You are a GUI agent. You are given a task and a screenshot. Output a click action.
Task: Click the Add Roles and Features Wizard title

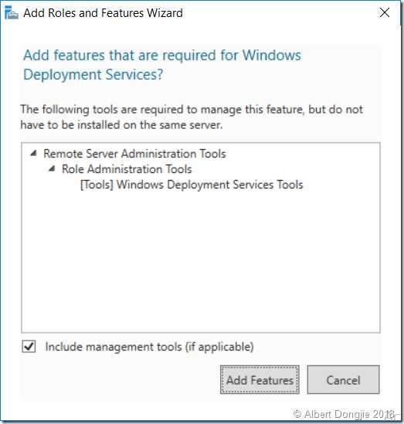pos(103,13)
